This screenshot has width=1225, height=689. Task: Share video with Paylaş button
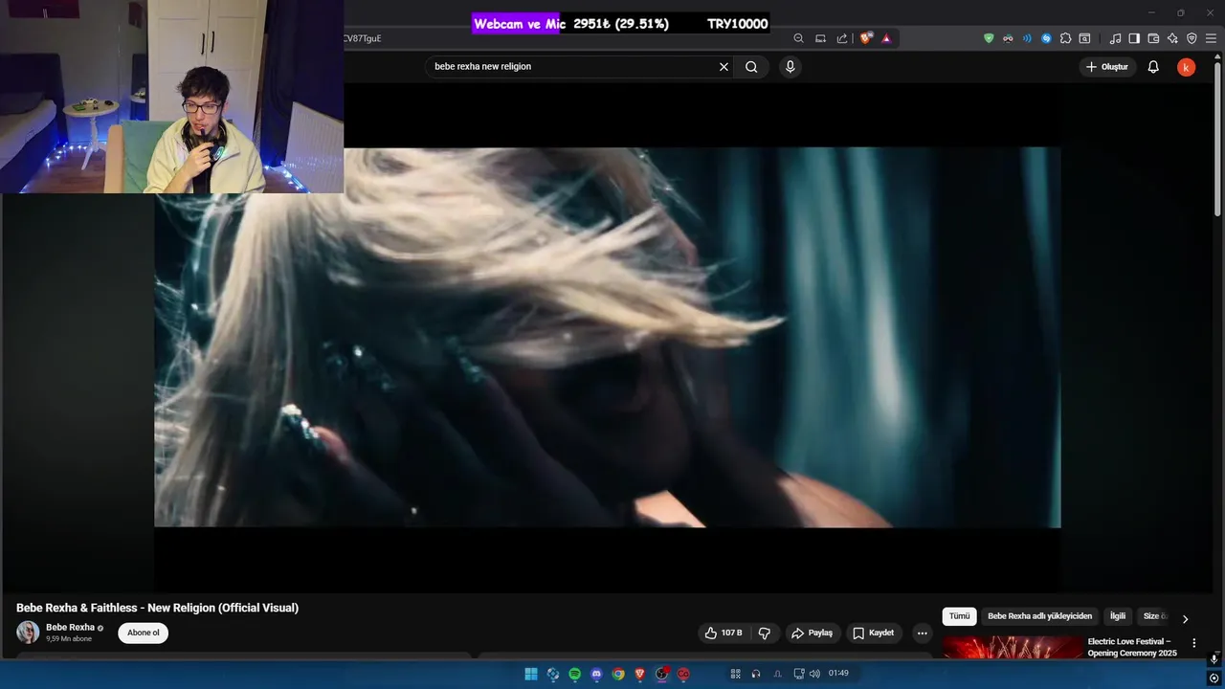(812, 633)
